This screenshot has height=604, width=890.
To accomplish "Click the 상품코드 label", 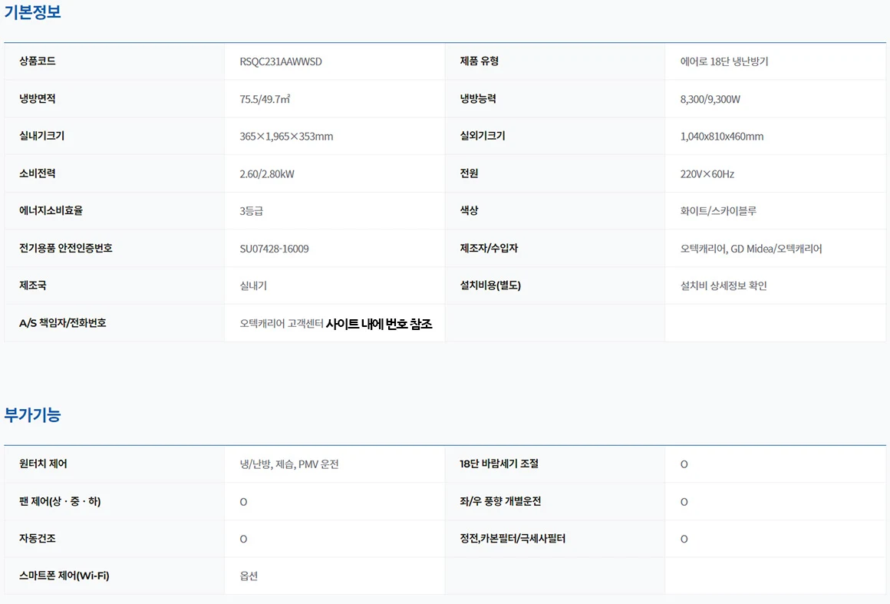I will (x=38, y=61).
